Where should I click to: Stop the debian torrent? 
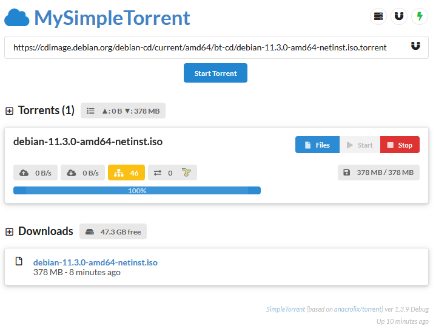pos(400,145)
